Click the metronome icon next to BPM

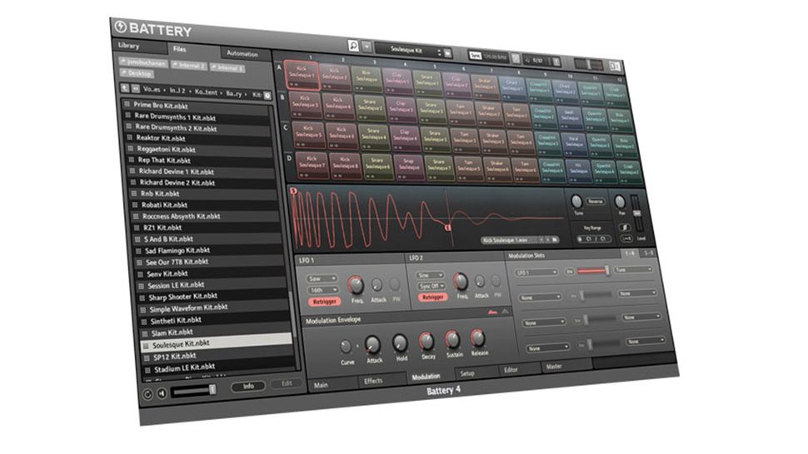pyautogui.click(x=516, y=58)
